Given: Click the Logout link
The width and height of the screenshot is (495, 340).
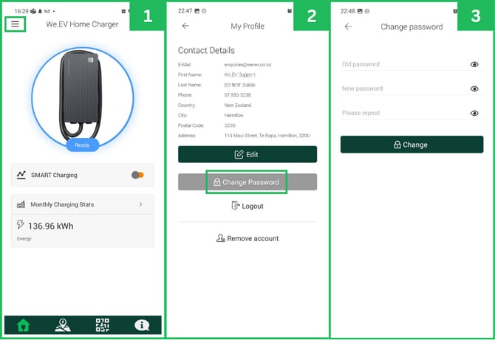Looking at the screenshot, I should click(247, 206).
